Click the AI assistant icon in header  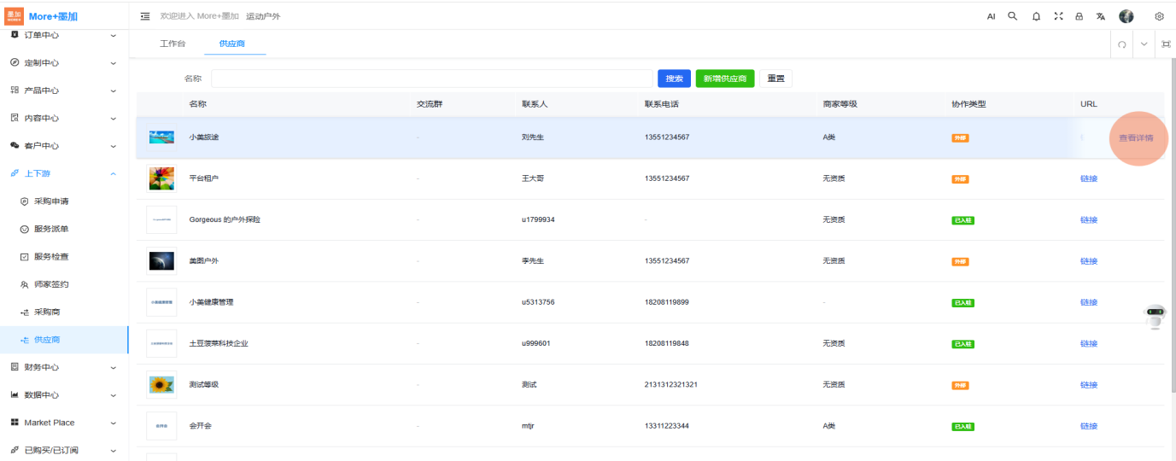(991, 16)
